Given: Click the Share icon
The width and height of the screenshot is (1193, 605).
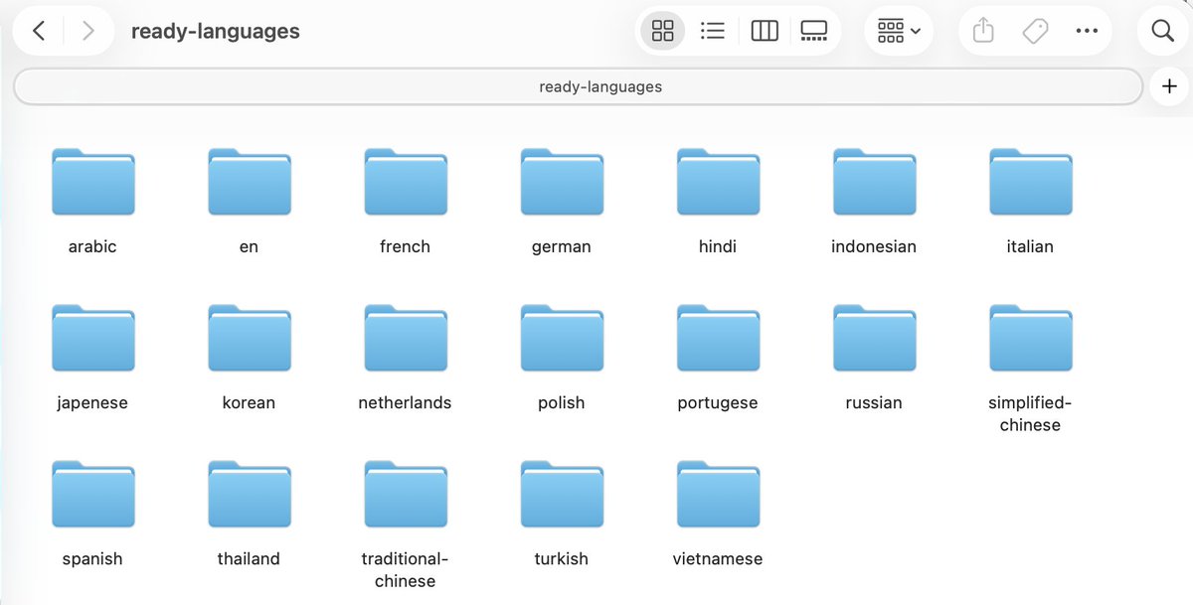Looking at the screenshot, I should [983, 31].
